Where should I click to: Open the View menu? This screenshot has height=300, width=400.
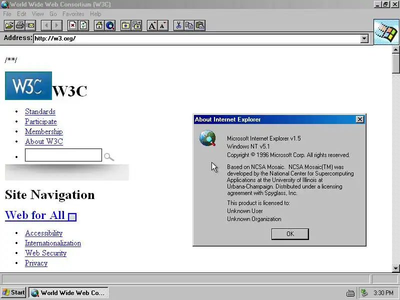point(38,14)
